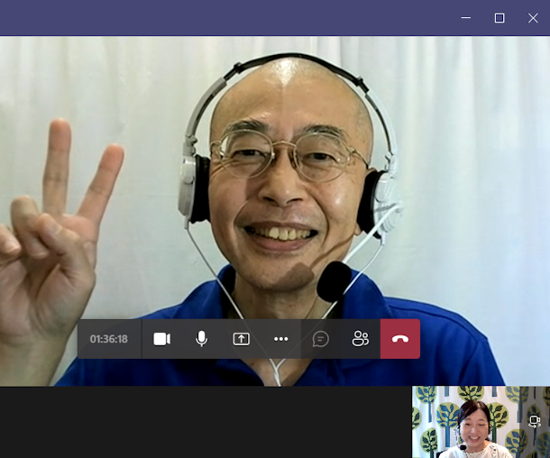Open the more actions ellipsis menu
Image resolution: width=550 pixels, height=458 pixels.
pyautogui.click(x=280, y=339)
